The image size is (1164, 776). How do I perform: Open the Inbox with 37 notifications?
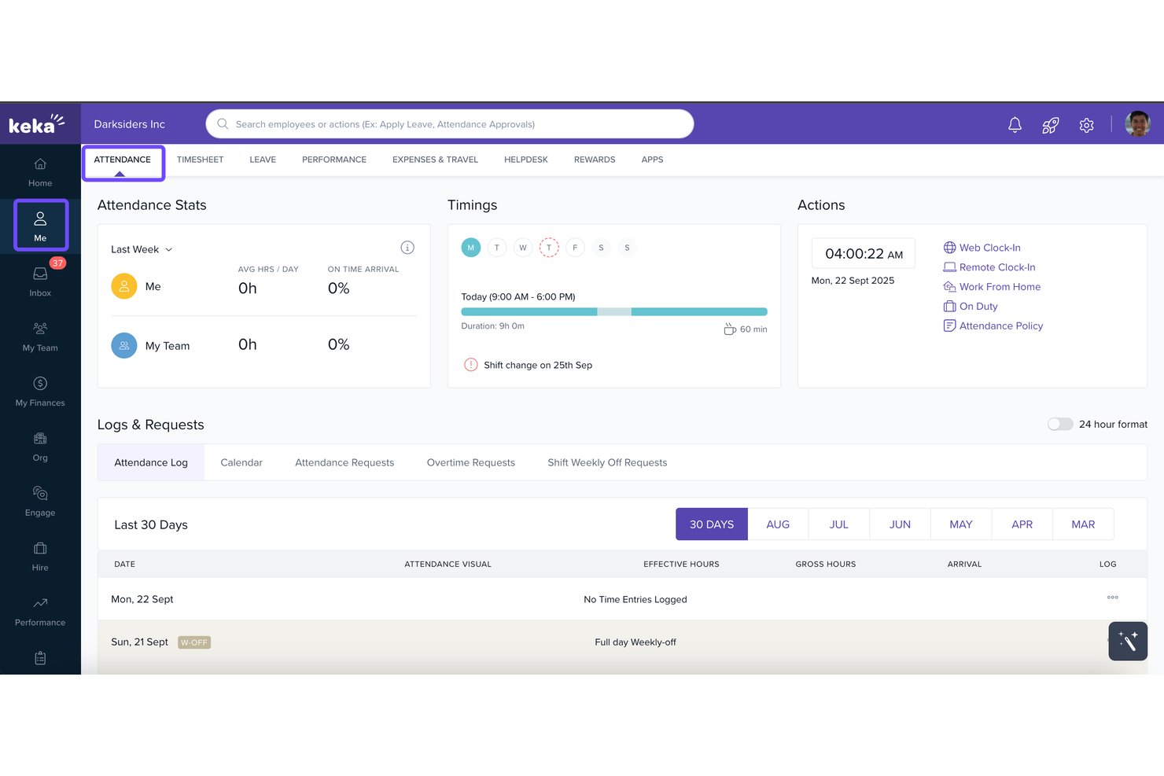pyautogui.click(x=40, y=281)
